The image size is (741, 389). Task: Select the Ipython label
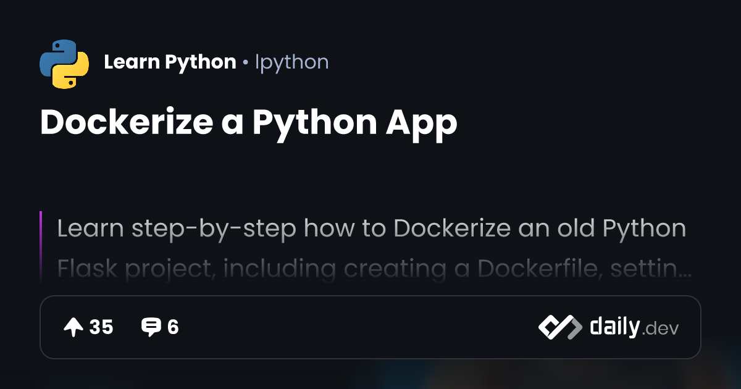pyautogui.click(x=291, y=62)
